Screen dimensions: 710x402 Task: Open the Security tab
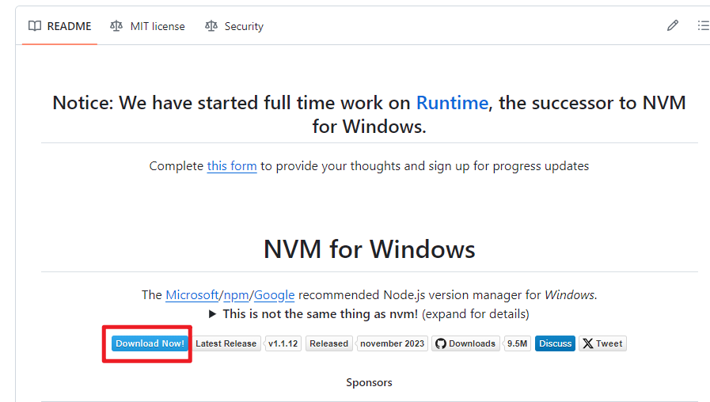(234, 26)
